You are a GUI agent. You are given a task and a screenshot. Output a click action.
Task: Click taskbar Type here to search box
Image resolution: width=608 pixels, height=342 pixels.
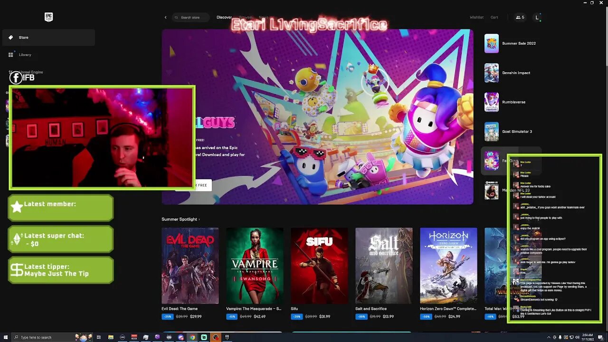point(52,337)
